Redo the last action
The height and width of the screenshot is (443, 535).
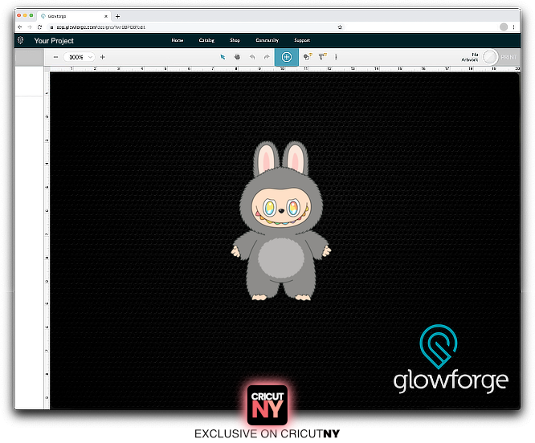267,57
